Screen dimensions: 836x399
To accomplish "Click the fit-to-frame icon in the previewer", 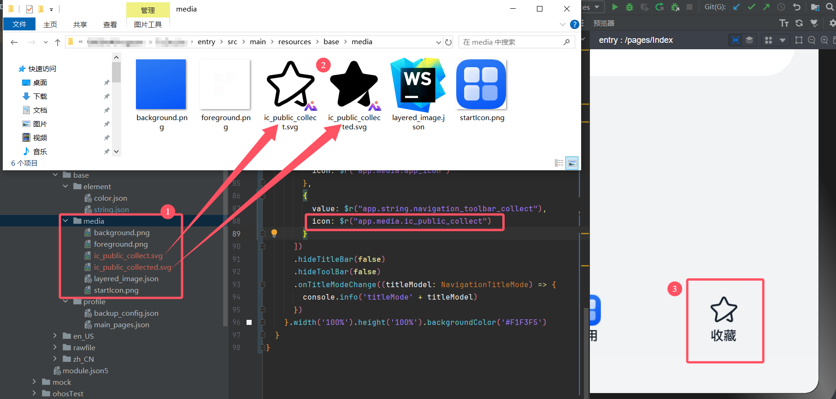I will [799, 40].
